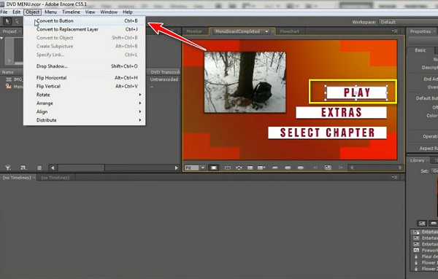Select the PLAY button in menu
Viewport: 438px width, 279px height.
(357, 93)
